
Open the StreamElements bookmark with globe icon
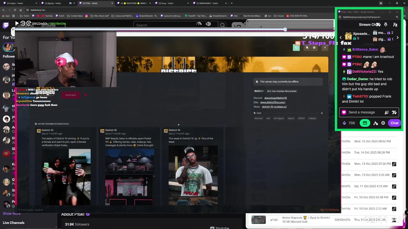[147, 16]
